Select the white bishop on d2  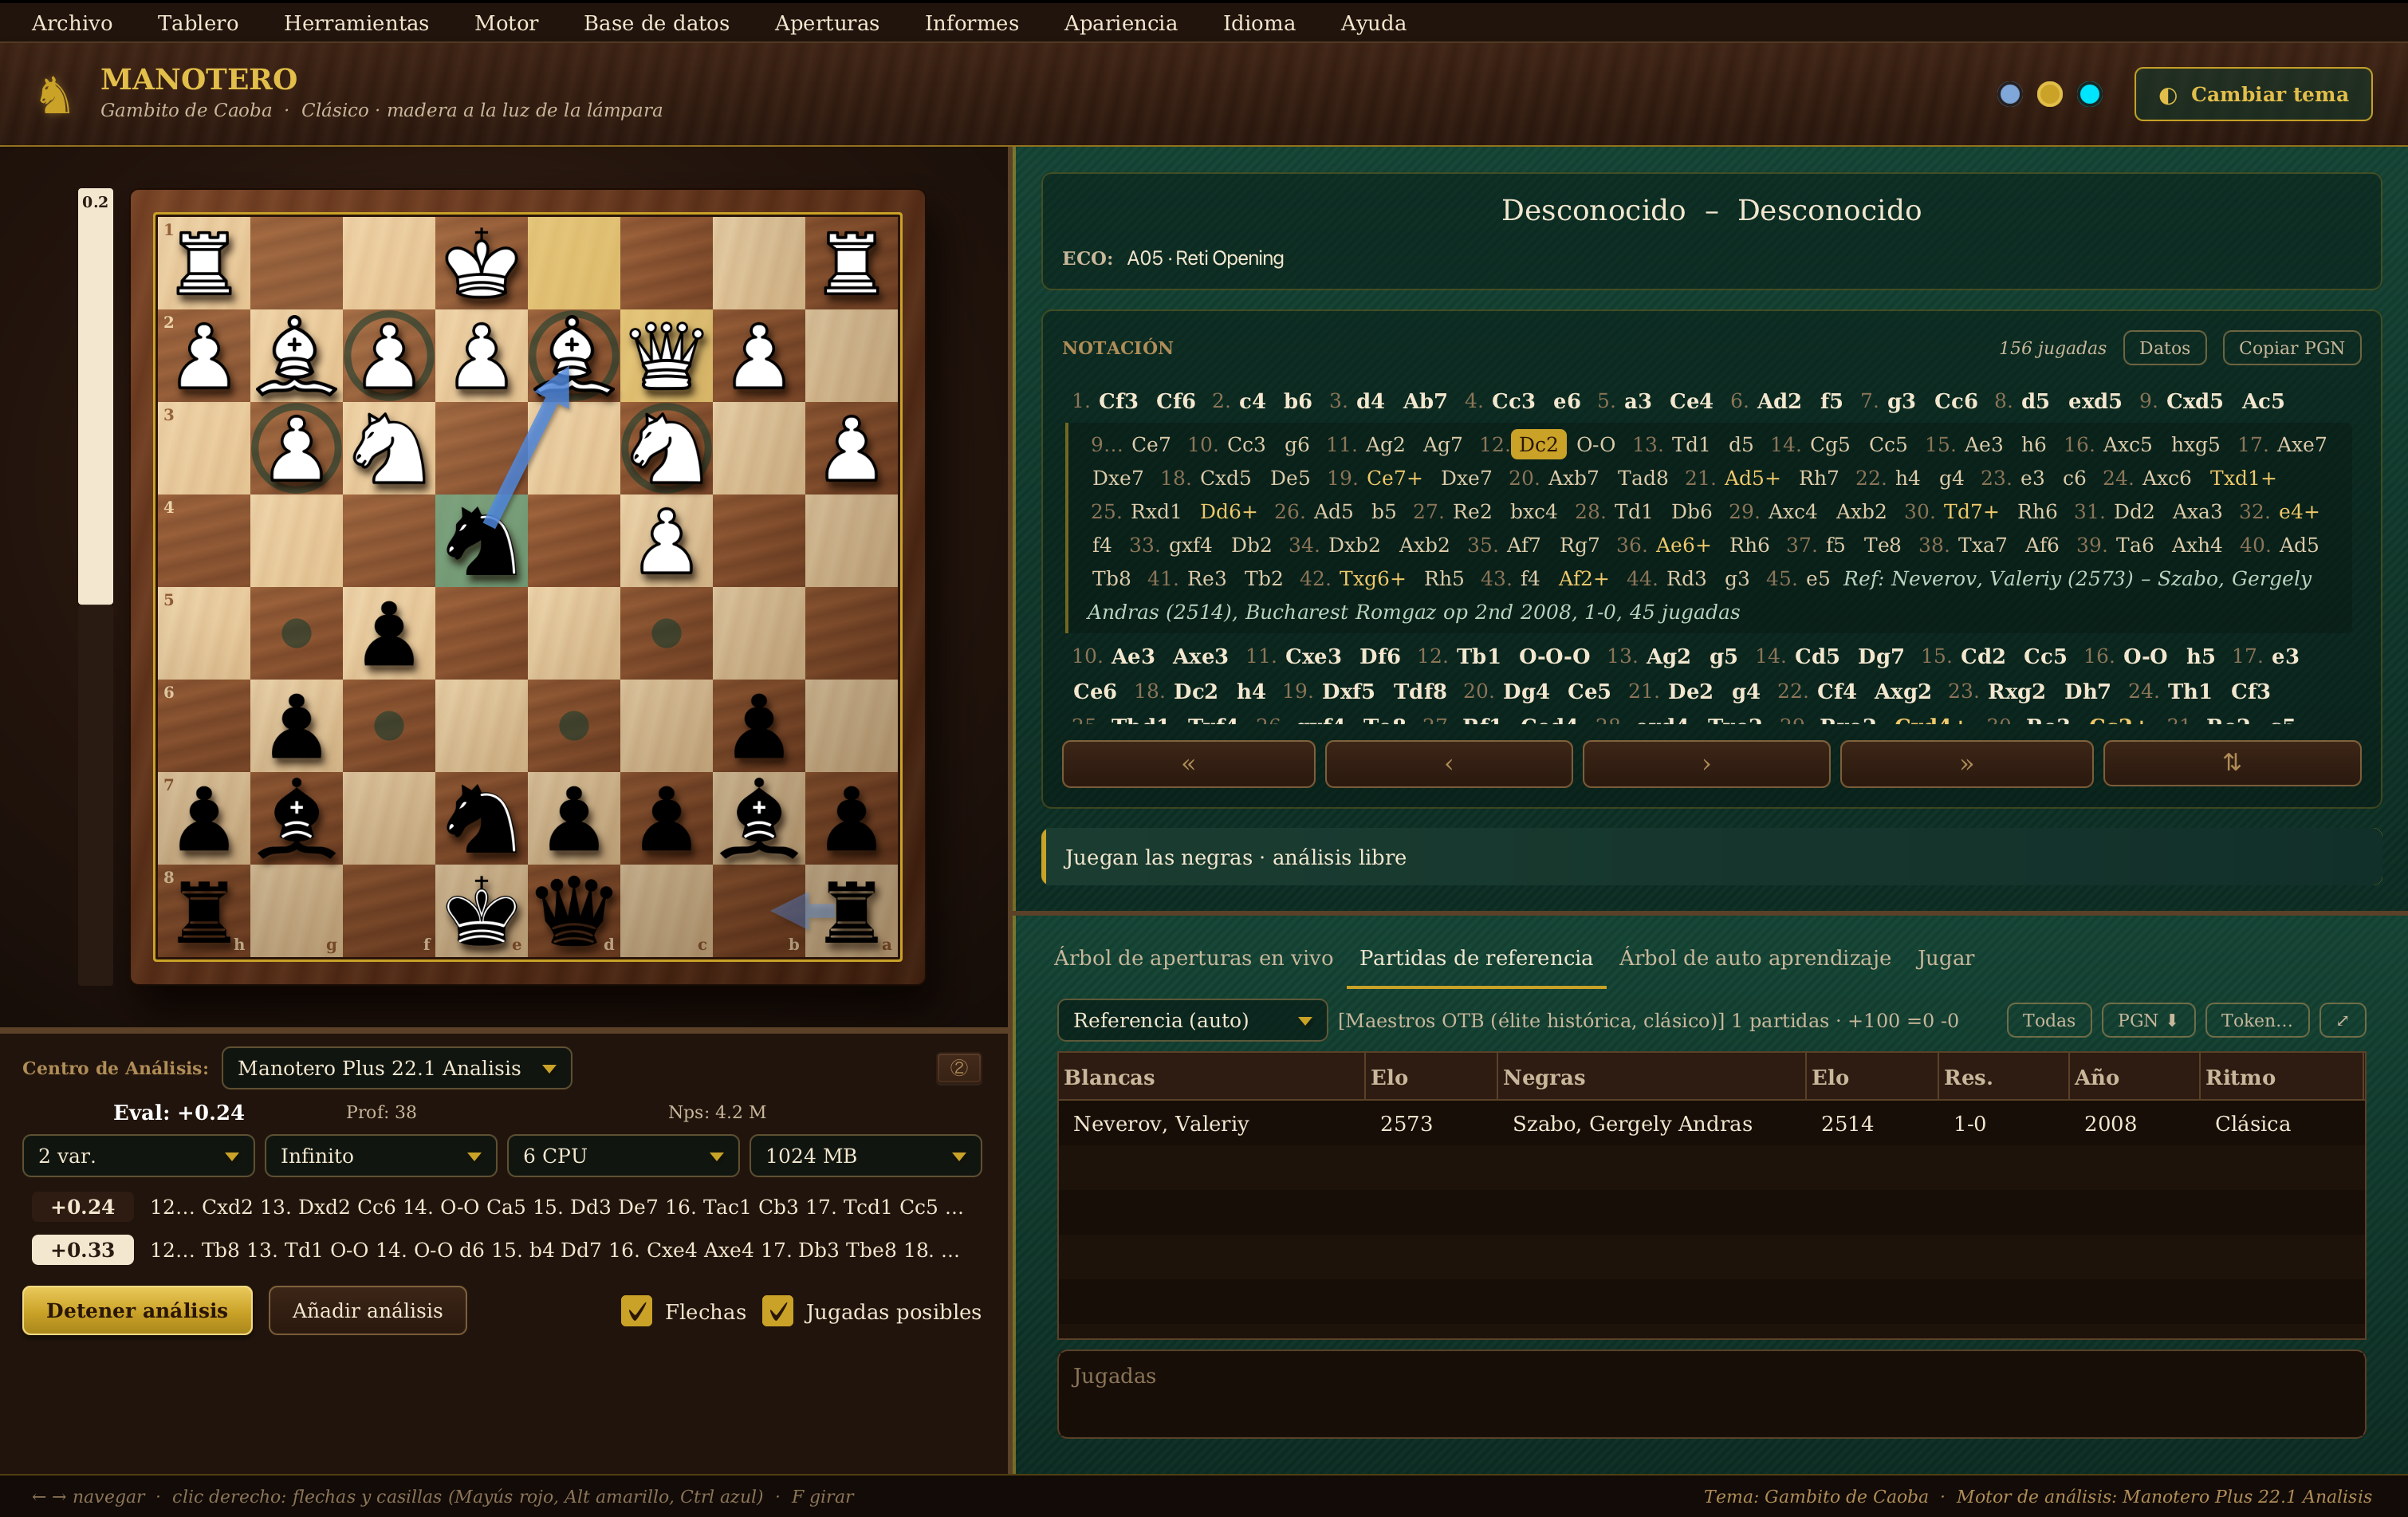pos(574,356)
